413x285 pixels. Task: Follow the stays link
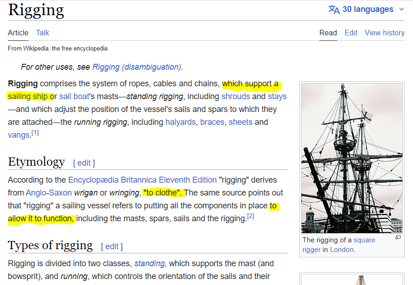click(277, 96)
